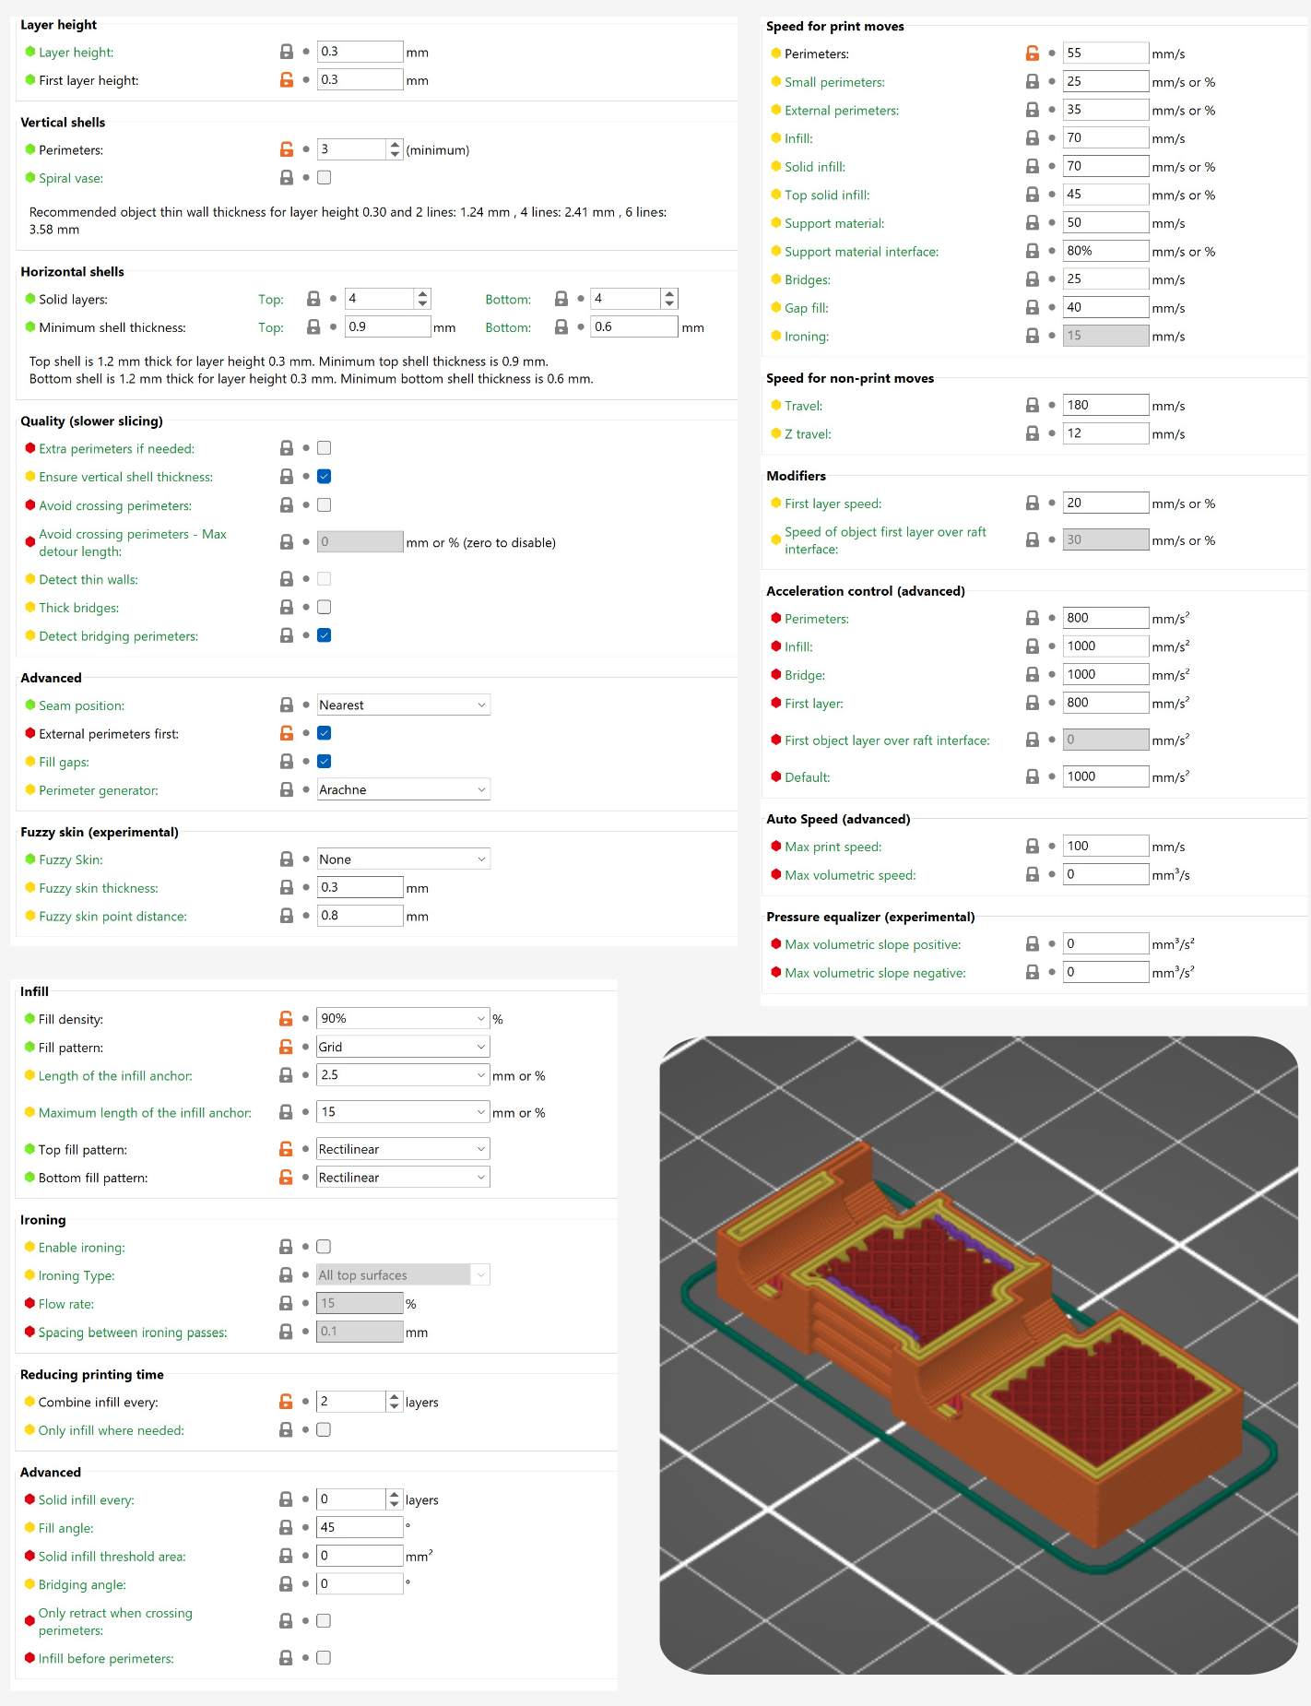Click the lock icon beside Spiral vase
1311x1706 pixels.
tap(287, 178)
